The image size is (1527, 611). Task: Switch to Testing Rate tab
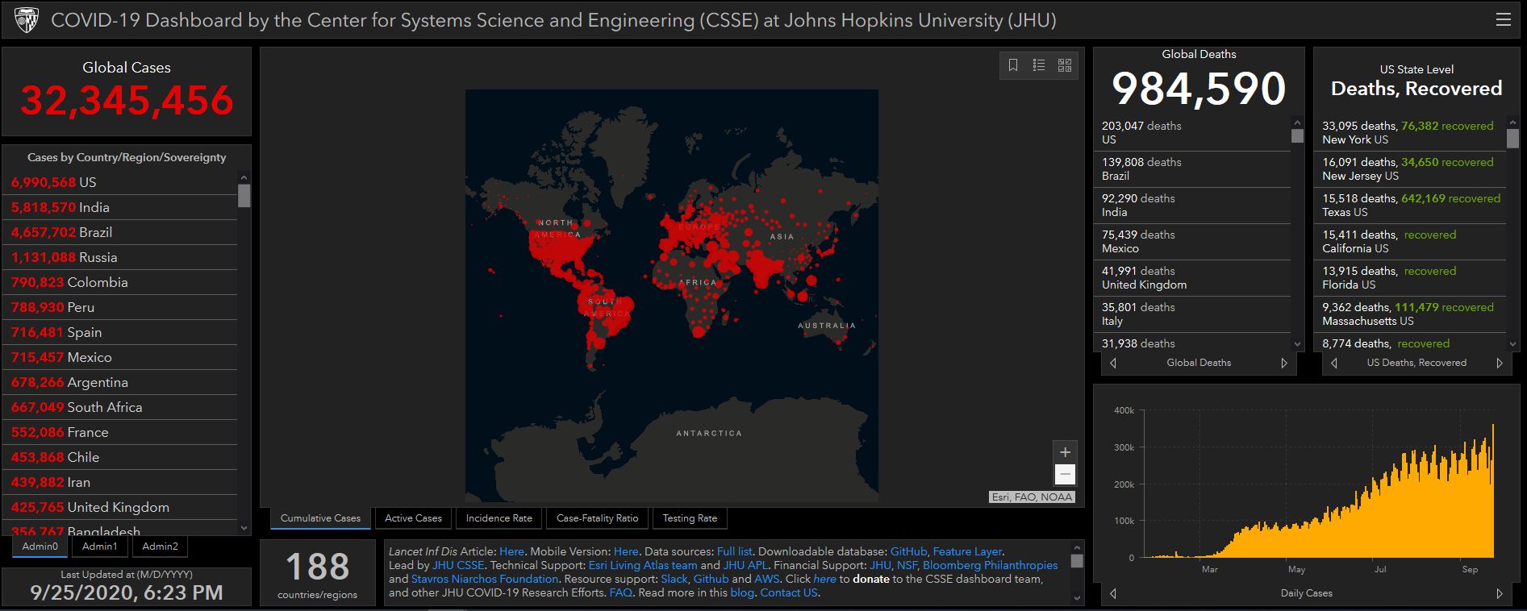pos(690,518)
